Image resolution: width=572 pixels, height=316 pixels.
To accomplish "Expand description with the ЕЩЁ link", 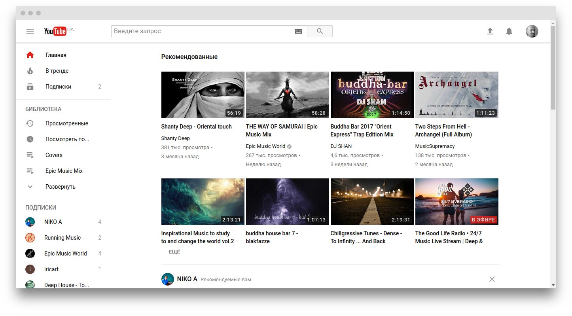I will (x=174, y=251).
